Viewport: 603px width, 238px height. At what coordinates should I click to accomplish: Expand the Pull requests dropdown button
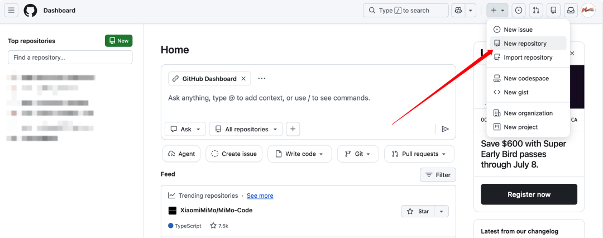tap(419, 154)
